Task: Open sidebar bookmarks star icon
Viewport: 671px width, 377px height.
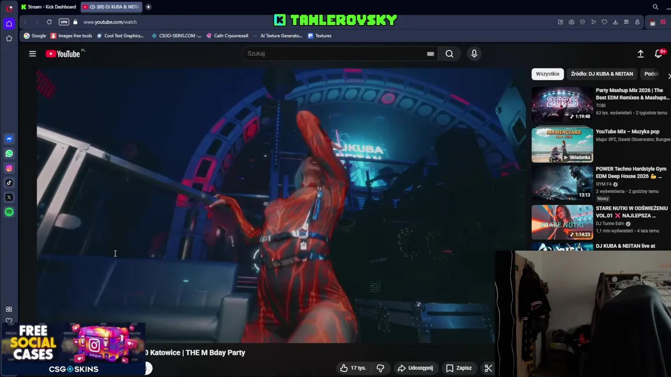Action: point(9,38)
